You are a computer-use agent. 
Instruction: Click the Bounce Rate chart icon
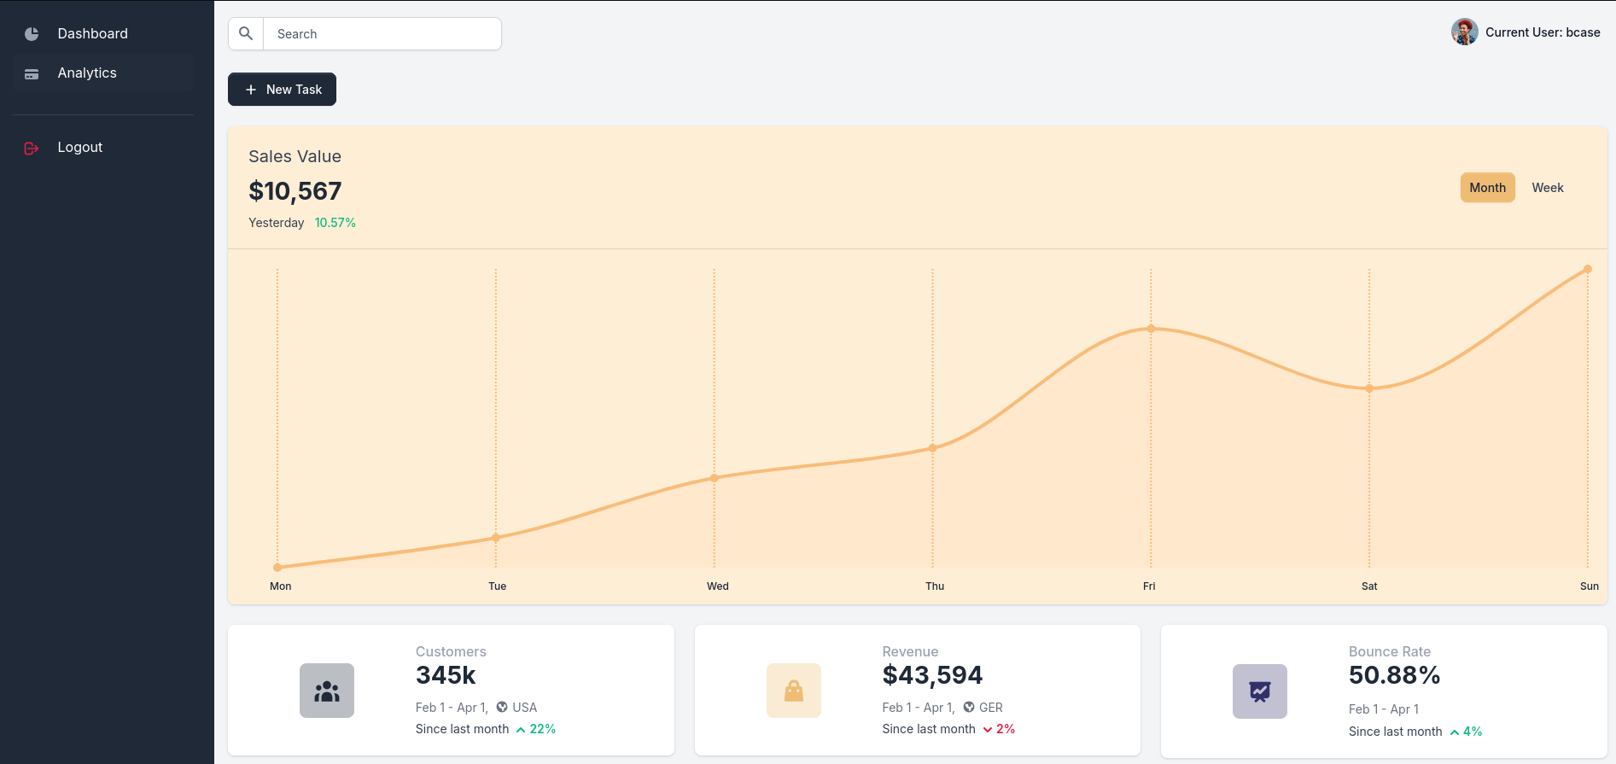point(1260,691)
